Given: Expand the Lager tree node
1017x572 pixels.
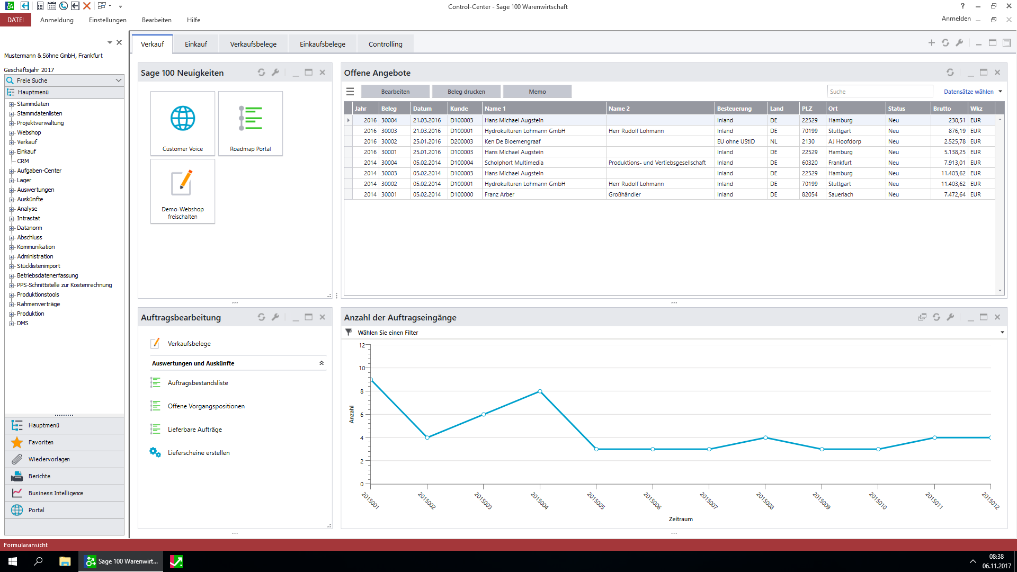Looking at the screenshot, I should coord(11,181).
